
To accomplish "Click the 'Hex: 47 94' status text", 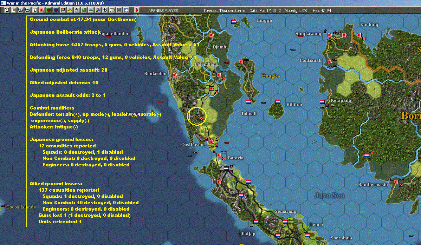I will [x=322, y=11].
